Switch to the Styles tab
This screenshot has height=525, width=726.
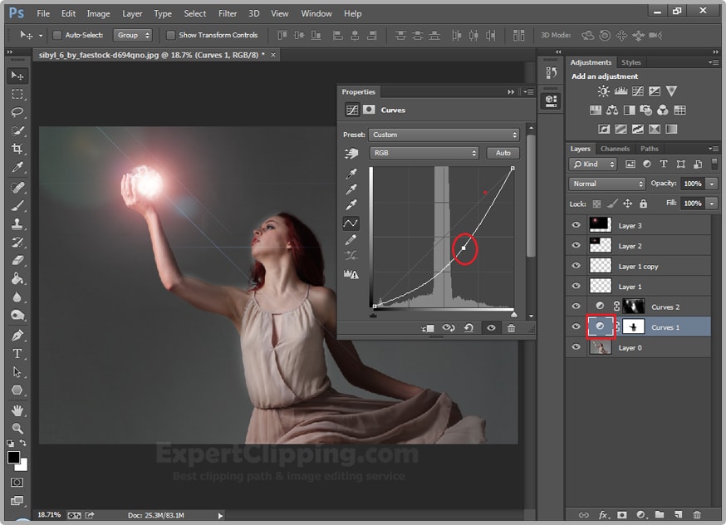(631, 62)
